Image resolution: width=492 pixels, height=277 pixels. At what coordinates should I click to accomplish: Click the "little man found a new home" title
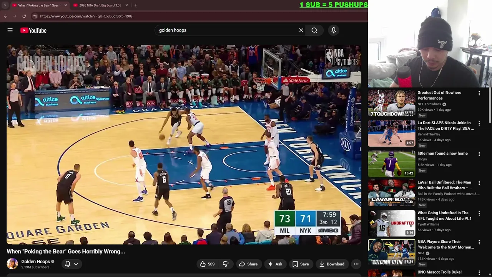pos(442,154)
